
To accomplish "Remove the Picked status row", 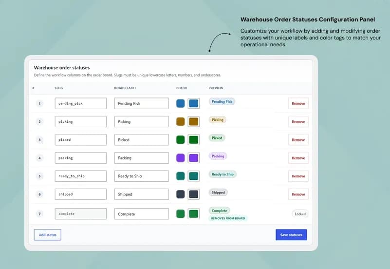I will pyautogui.click(x=298, y=140).
